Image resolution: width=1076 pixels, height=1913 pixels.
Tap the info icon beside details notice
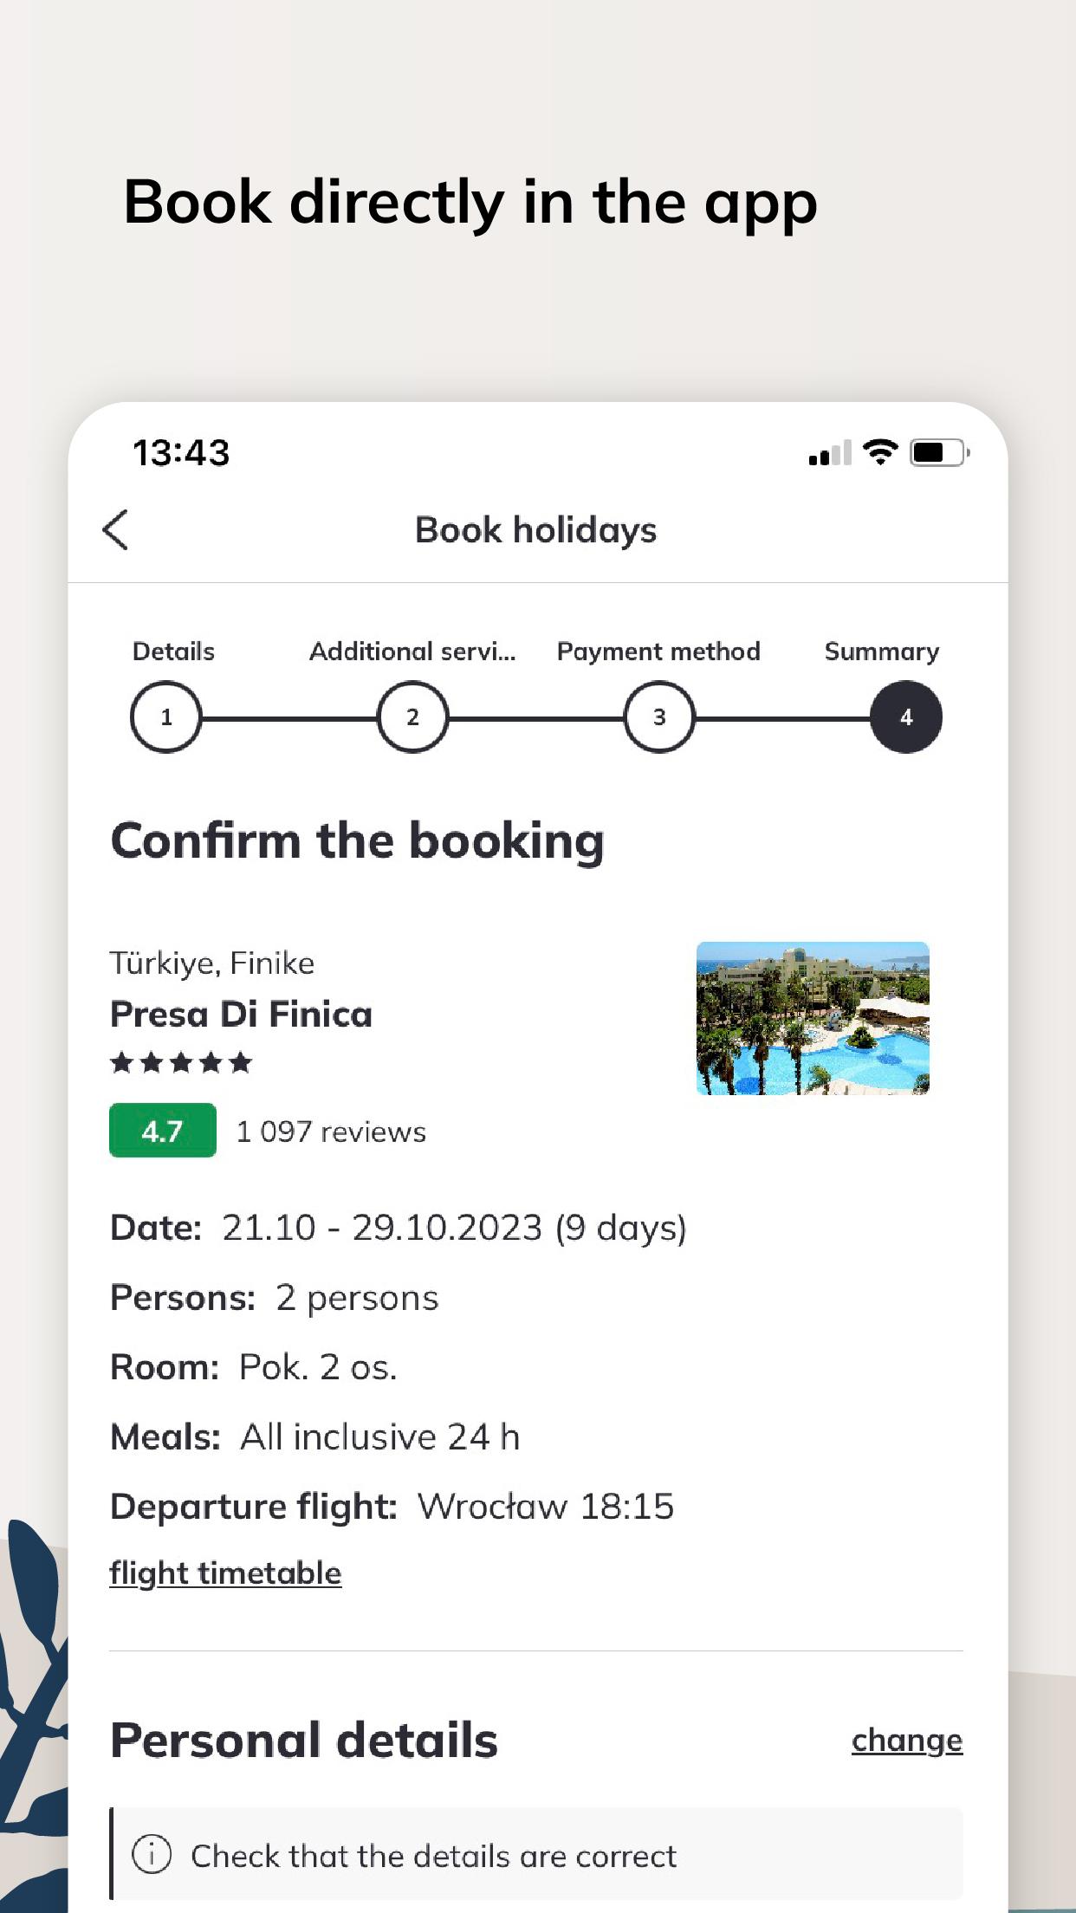[x=152, y=1855]
